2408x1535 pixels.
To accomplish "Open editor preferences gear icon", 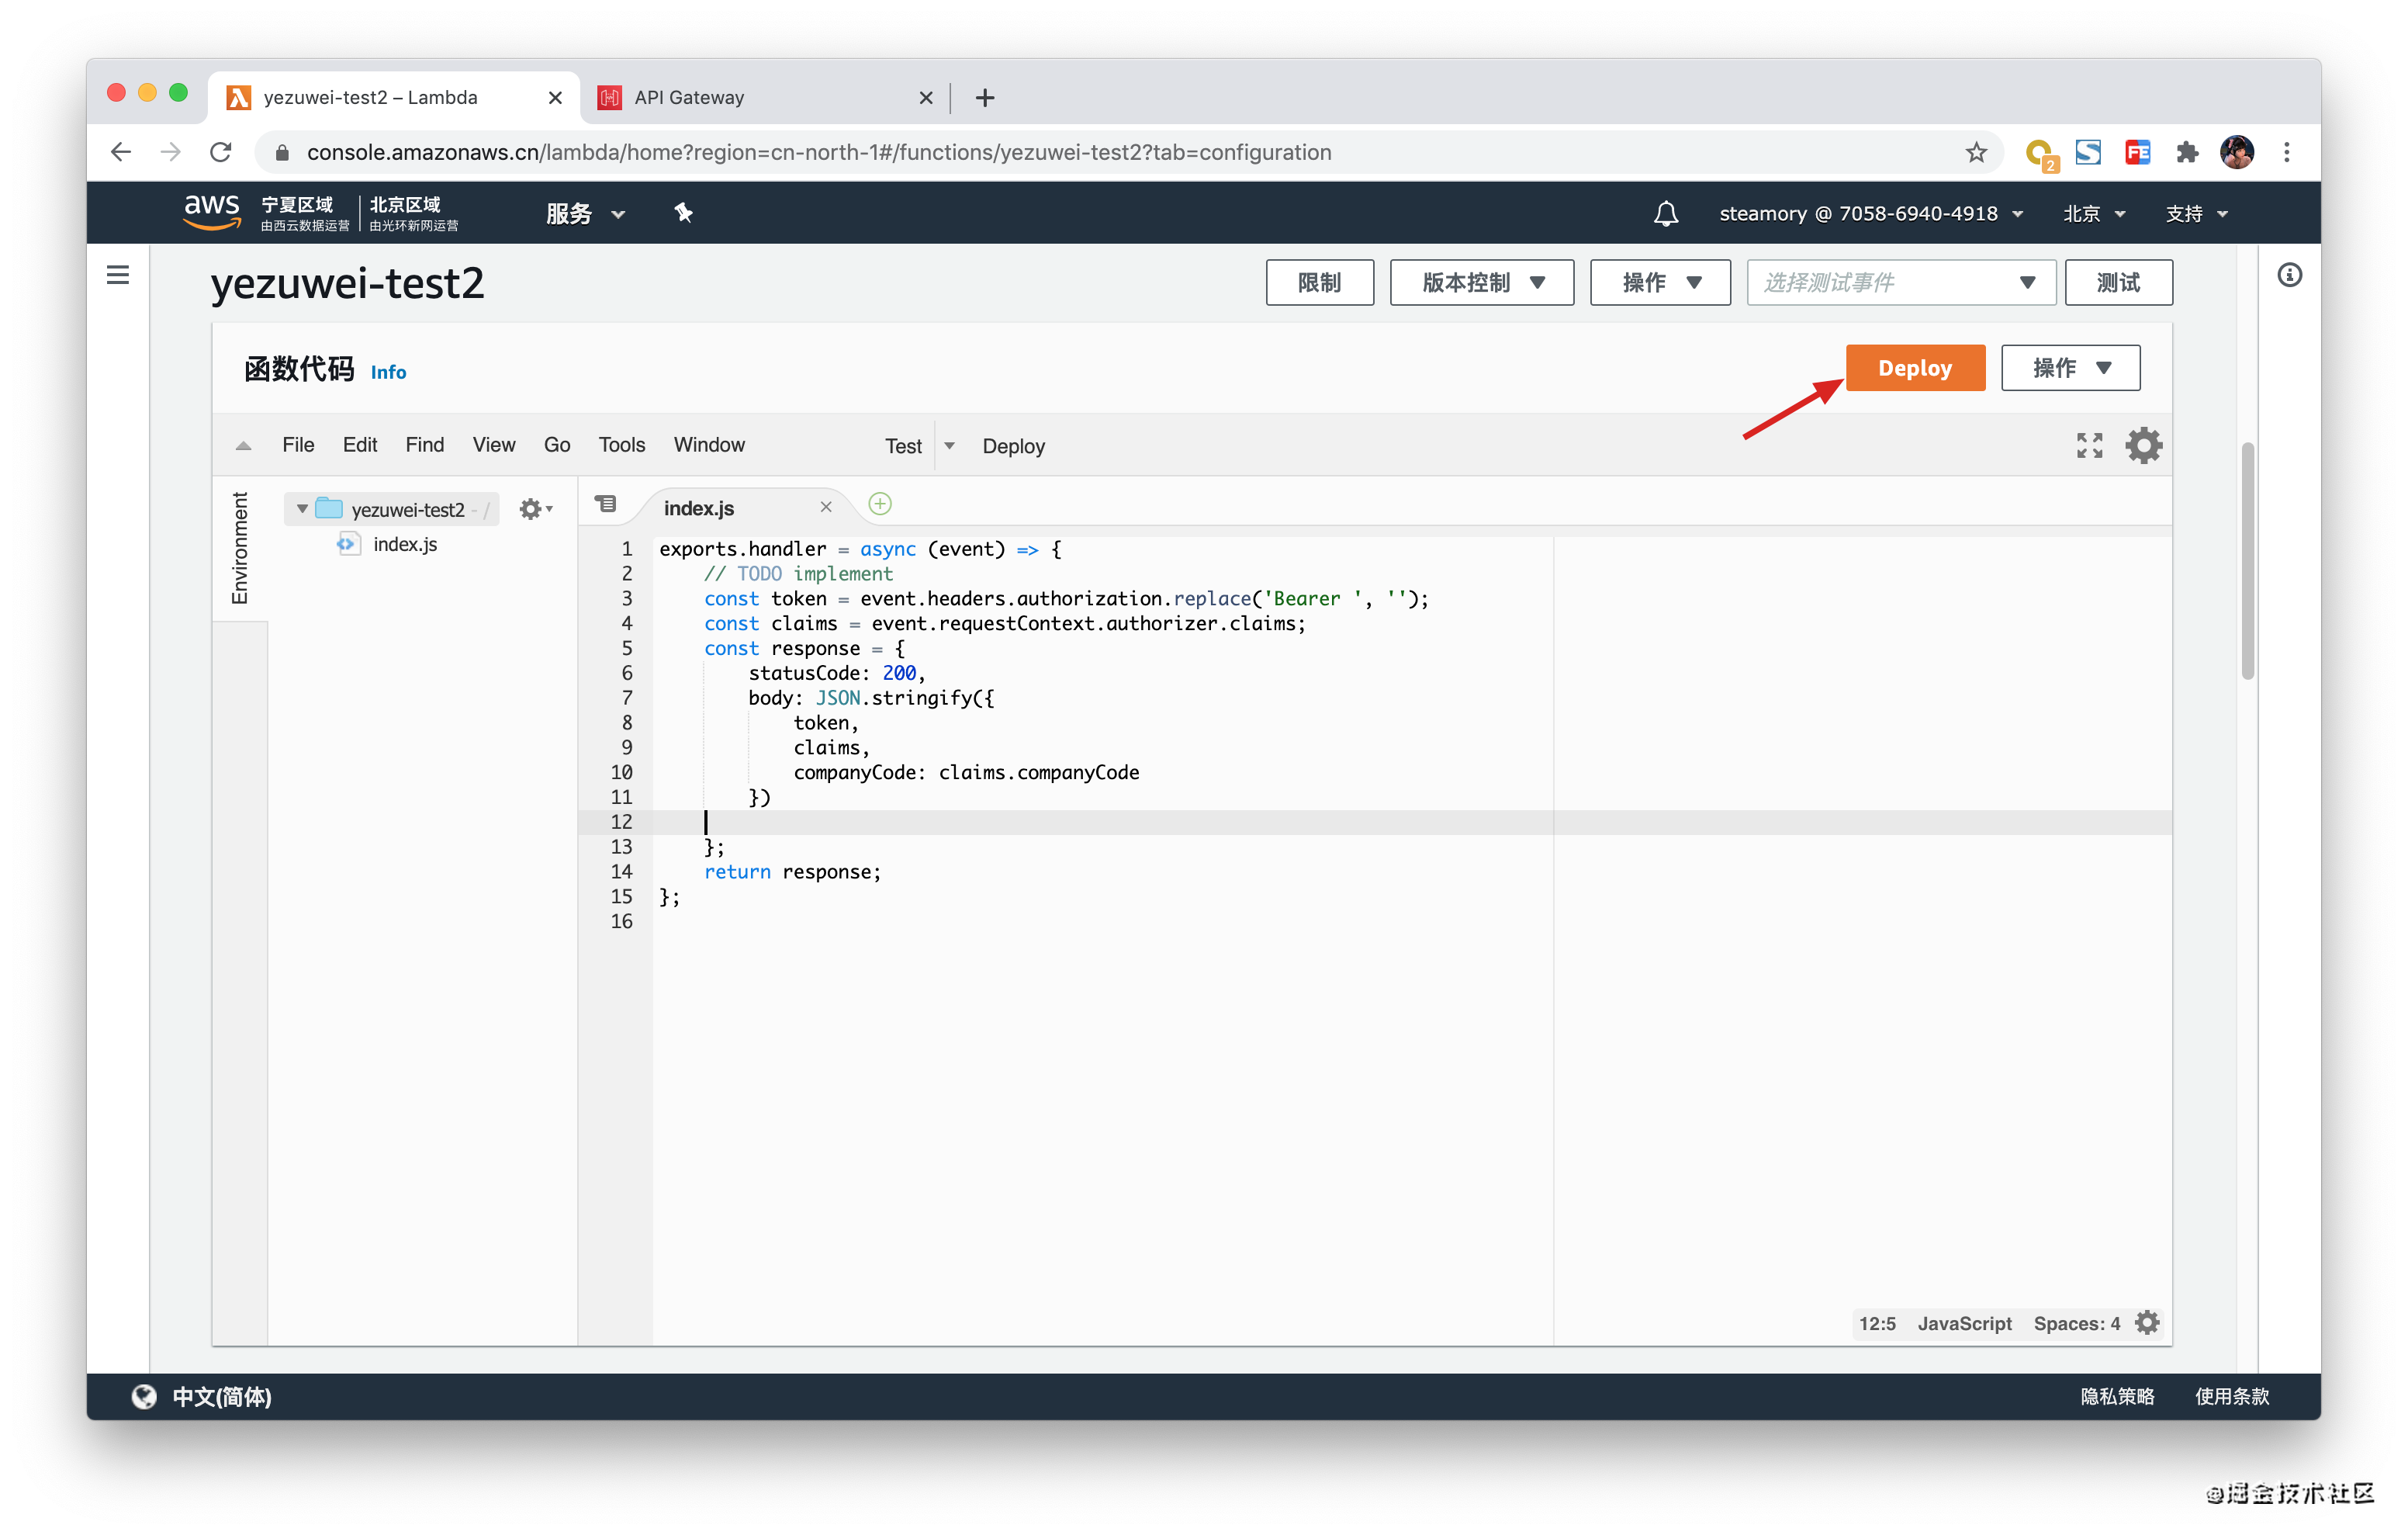I will (2143, 445).
